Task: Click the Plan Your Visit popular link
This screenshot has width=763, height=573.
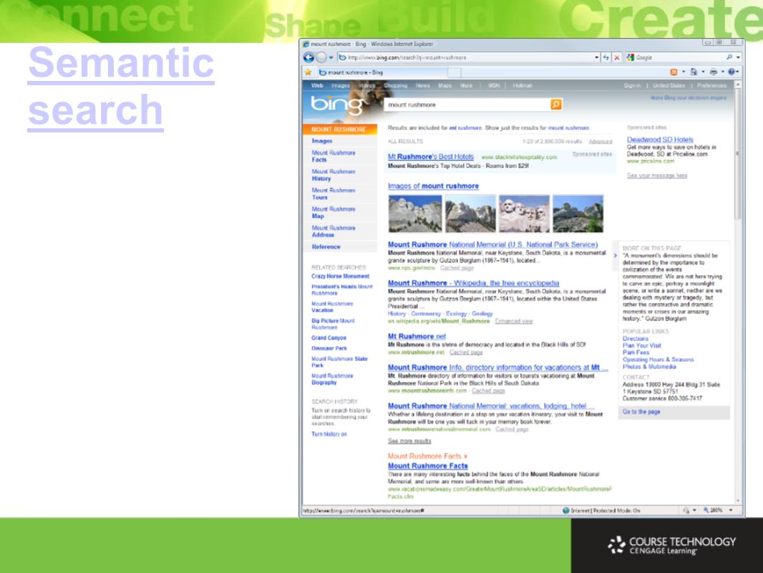Action: tap(642, 346)
